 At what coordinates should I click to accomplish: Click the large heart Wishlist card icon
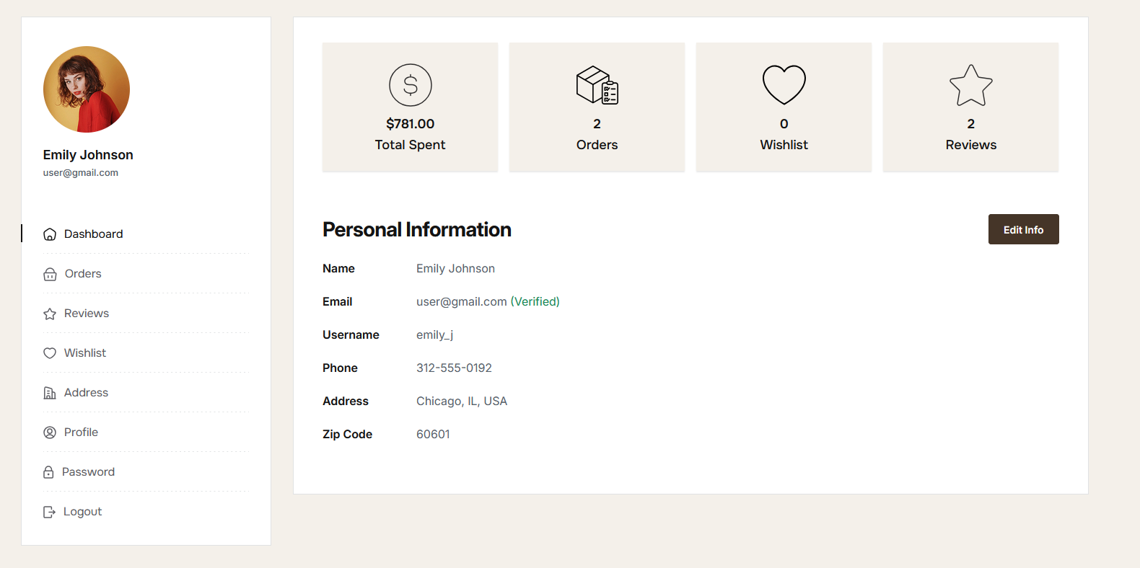pos(784,85)
